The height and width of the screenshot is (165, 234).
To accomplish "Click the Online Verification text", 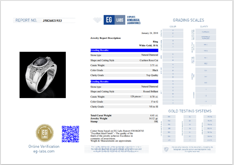I will click(x=44, y=146).
